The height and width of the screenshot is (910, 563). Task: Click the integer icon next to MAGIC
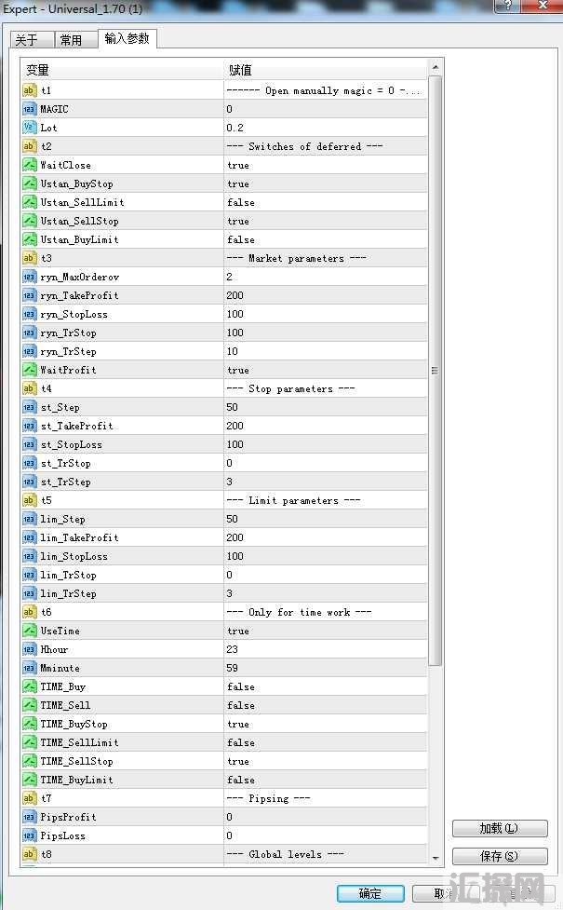pyautogui.click(x=29, y=109)
